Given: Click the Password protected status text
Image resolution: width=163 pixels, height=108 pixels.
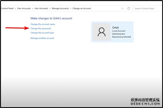Looking at the screenshot, I should [122, 37].
